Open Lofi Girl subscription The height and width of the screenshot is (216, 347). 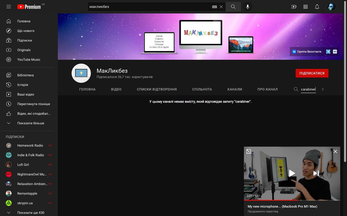tap(27, 164)
